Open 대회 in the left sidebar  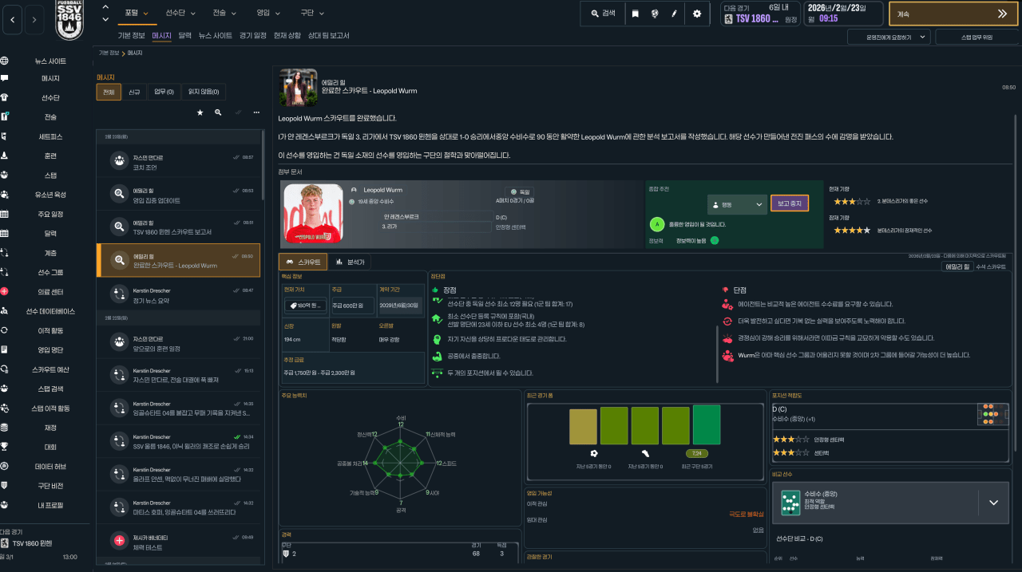[50, 447]
